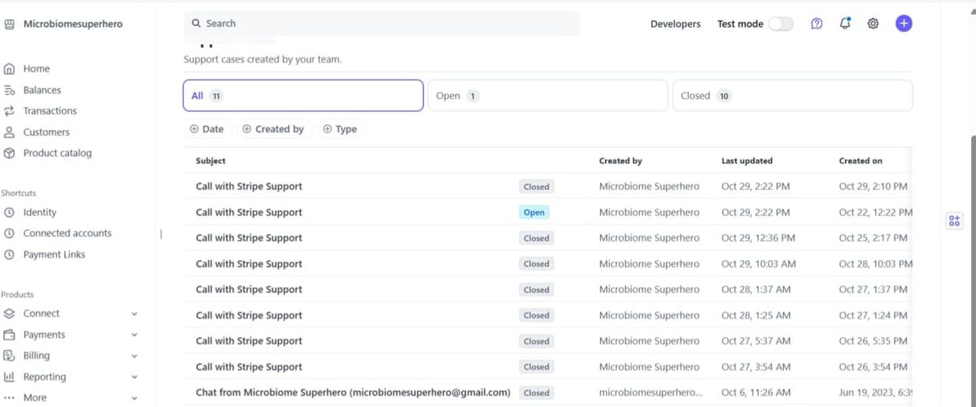Click the Payments wallet icon
The image size is (976, 407).
click(x=10, y=335)
